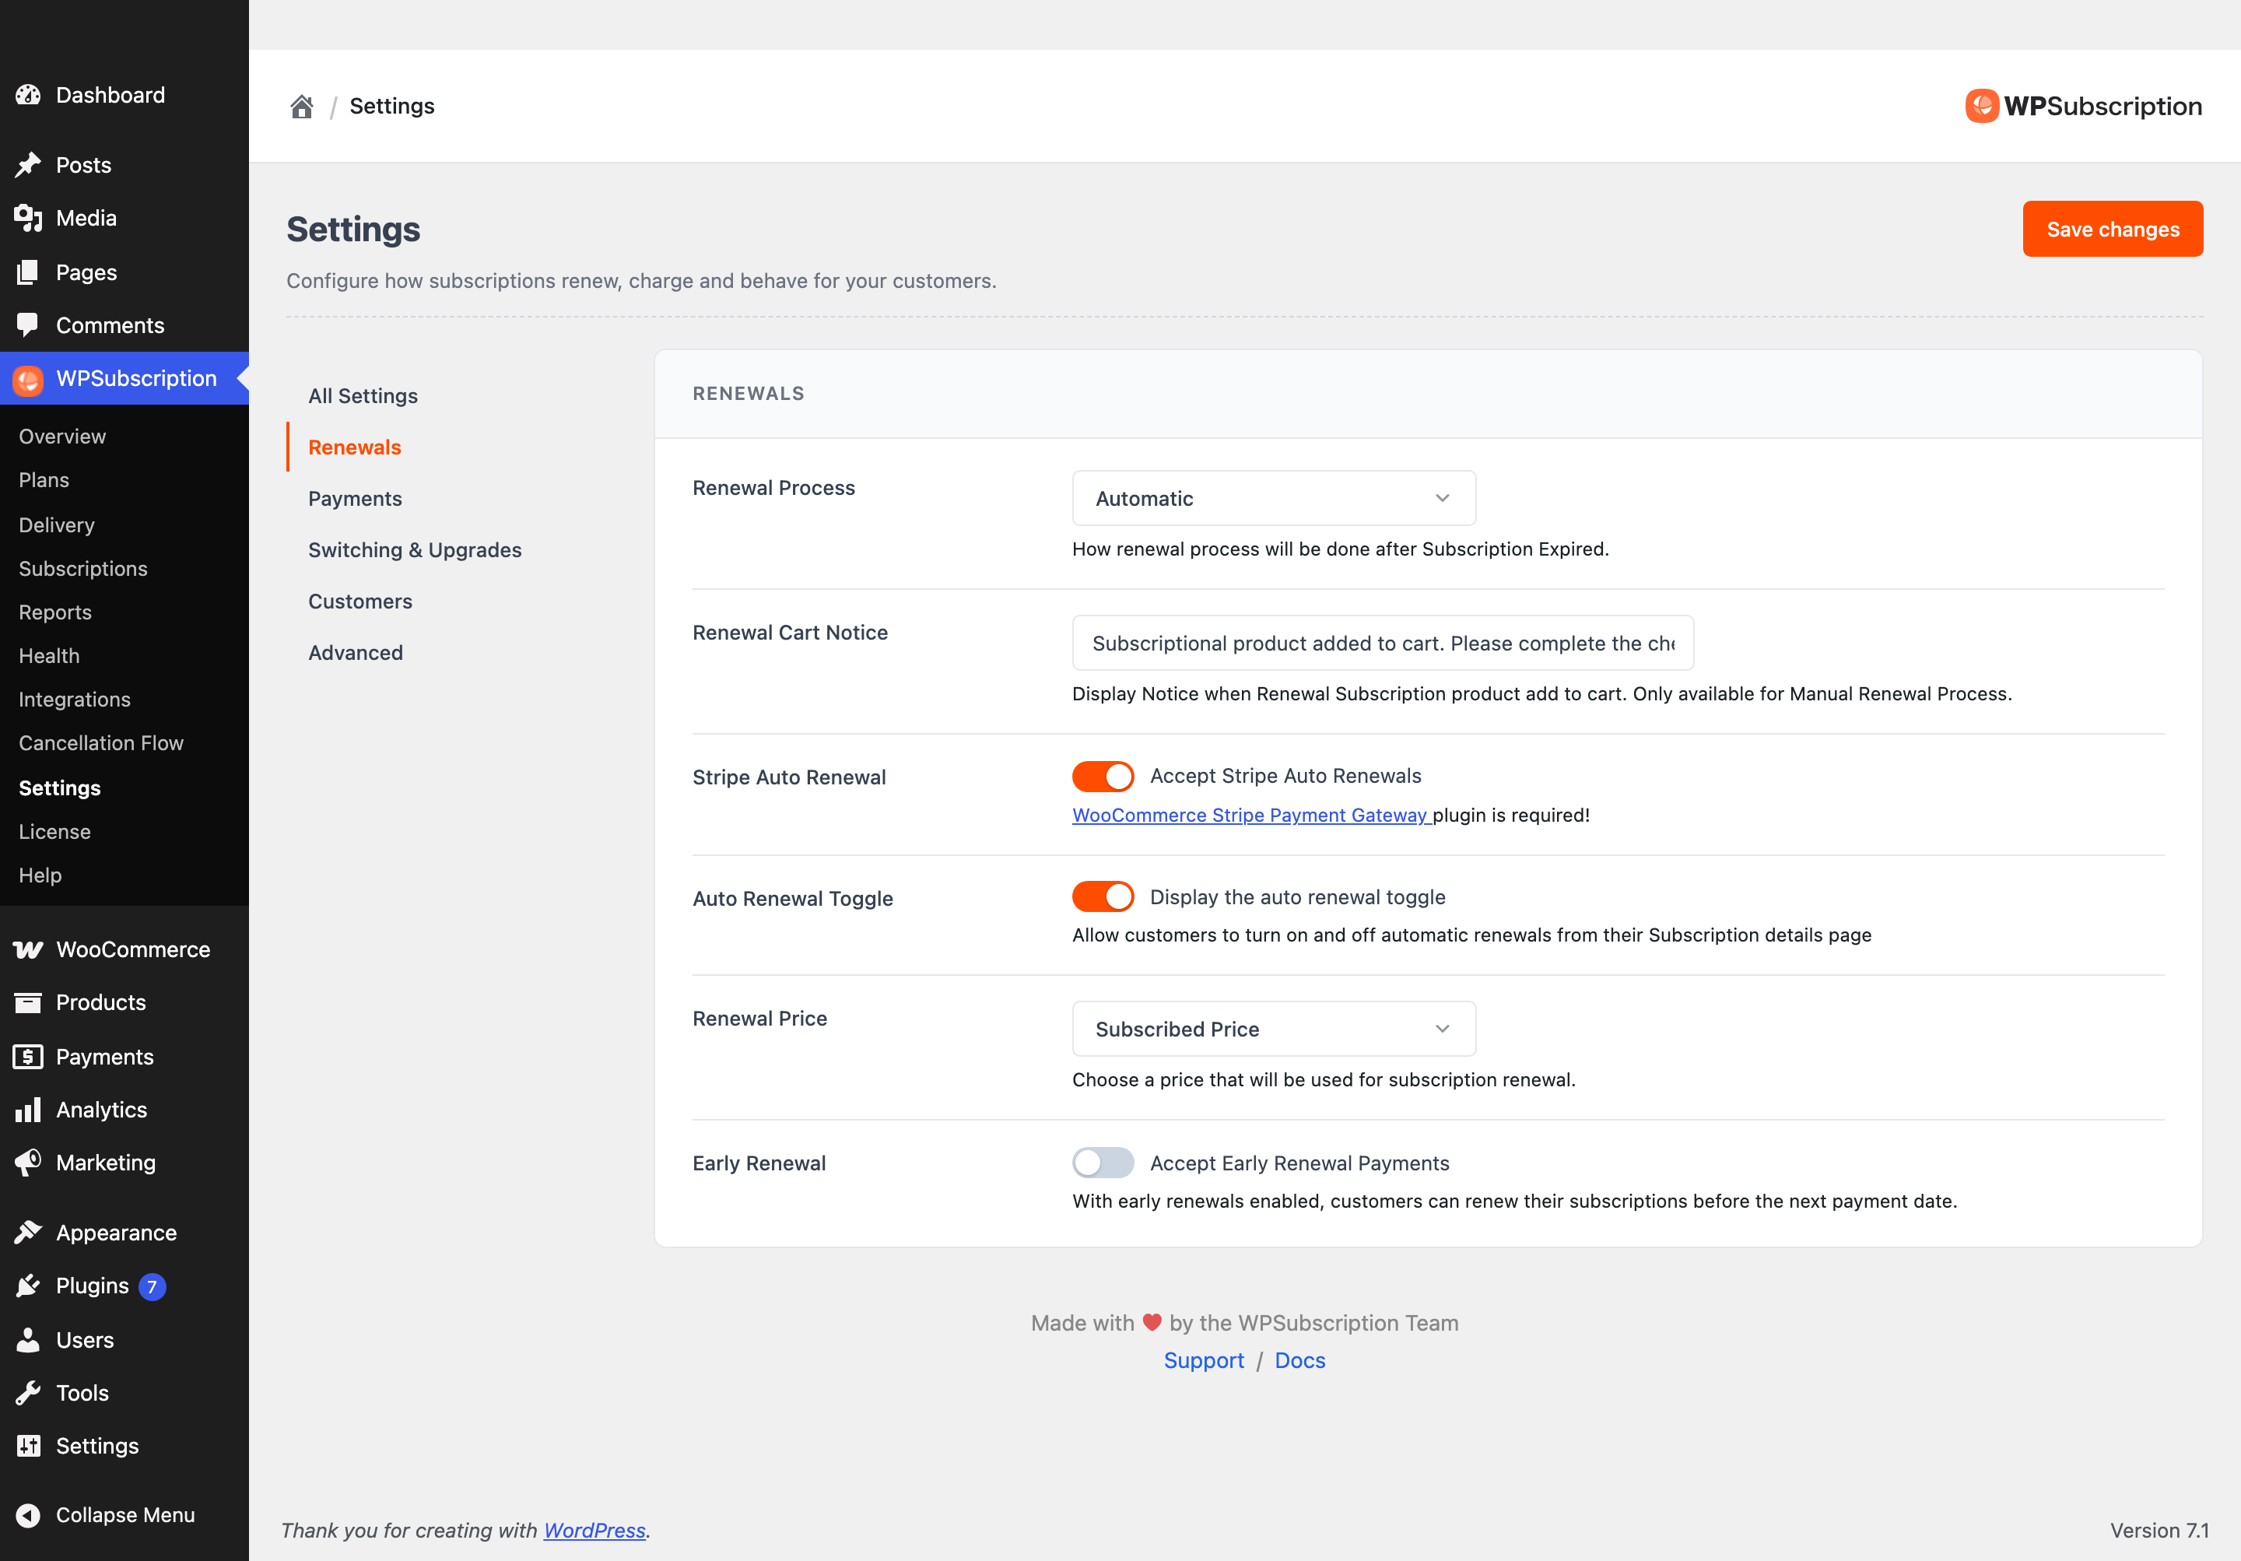Click the Docs footer link
Screen dimensions: 2241x1561
pos(1300,1360)
